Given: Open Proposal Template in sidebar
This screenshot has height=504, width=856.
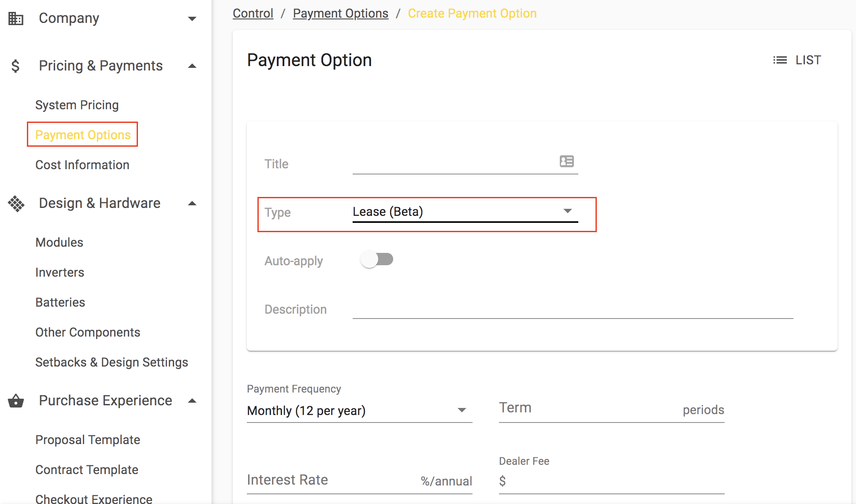Looking at the screenshot, I should coord(88,440).
